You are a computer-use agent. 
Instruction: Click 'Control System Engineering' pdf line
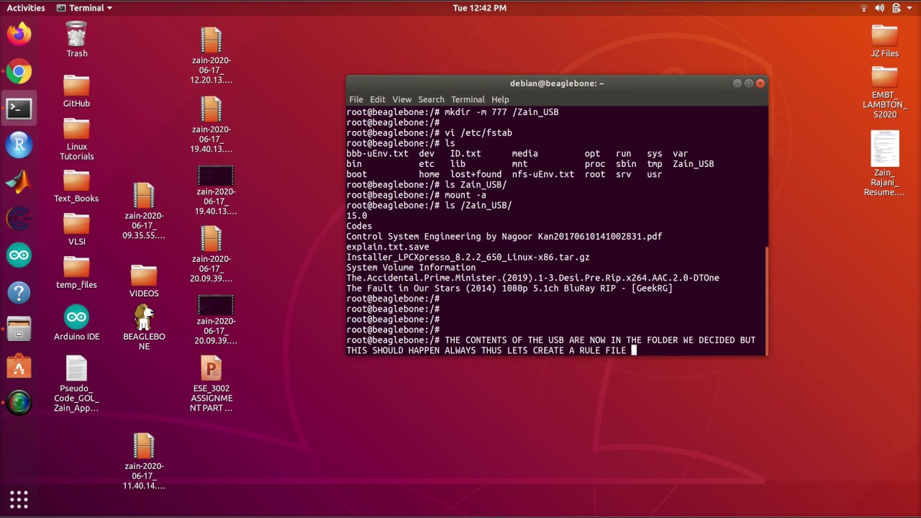504,237
